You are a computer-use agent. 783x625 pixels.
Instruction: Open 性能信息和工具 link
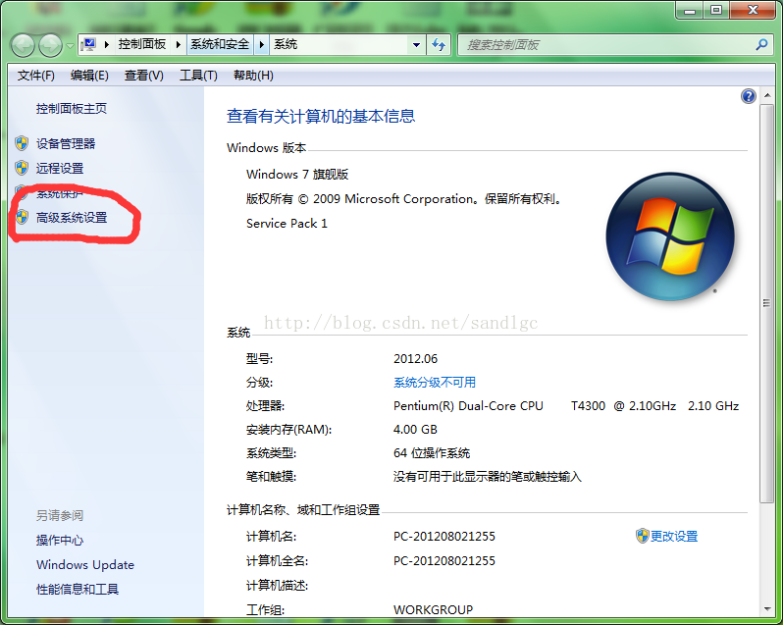78,589
